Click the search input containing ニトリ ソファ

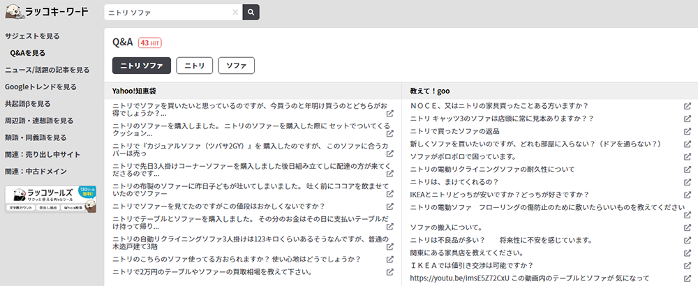[x=173, y=13]
